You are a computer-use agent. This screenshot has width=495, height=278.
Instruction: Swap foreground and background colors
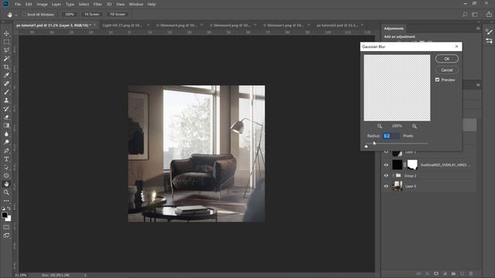[x=9, y=208]
